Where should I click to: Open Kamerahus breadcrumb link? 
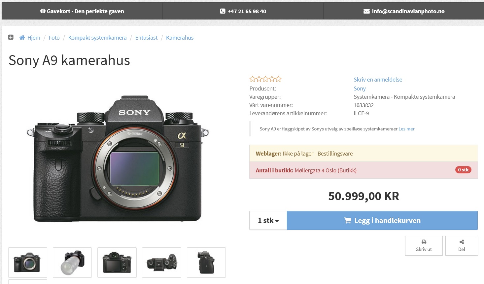pyautogui.click(x=180, y=38)
